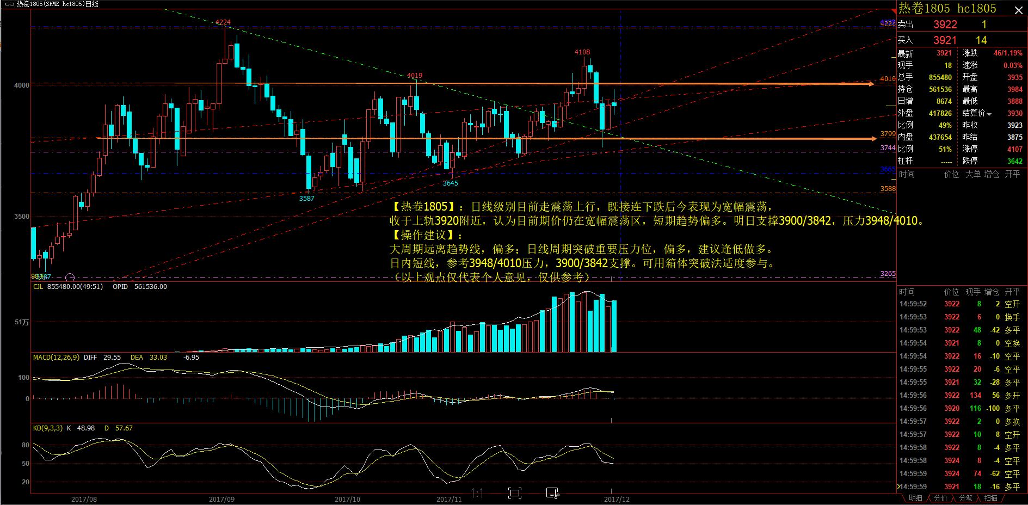Click the 持仓 value 561536
This screenshot has height=505, width=1028.
pos(940,89)
